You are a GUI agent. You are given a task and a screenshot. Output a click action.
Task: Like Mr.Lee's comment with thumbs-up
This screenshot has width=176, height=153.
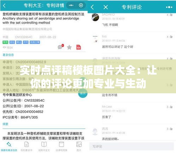[171, 107]
